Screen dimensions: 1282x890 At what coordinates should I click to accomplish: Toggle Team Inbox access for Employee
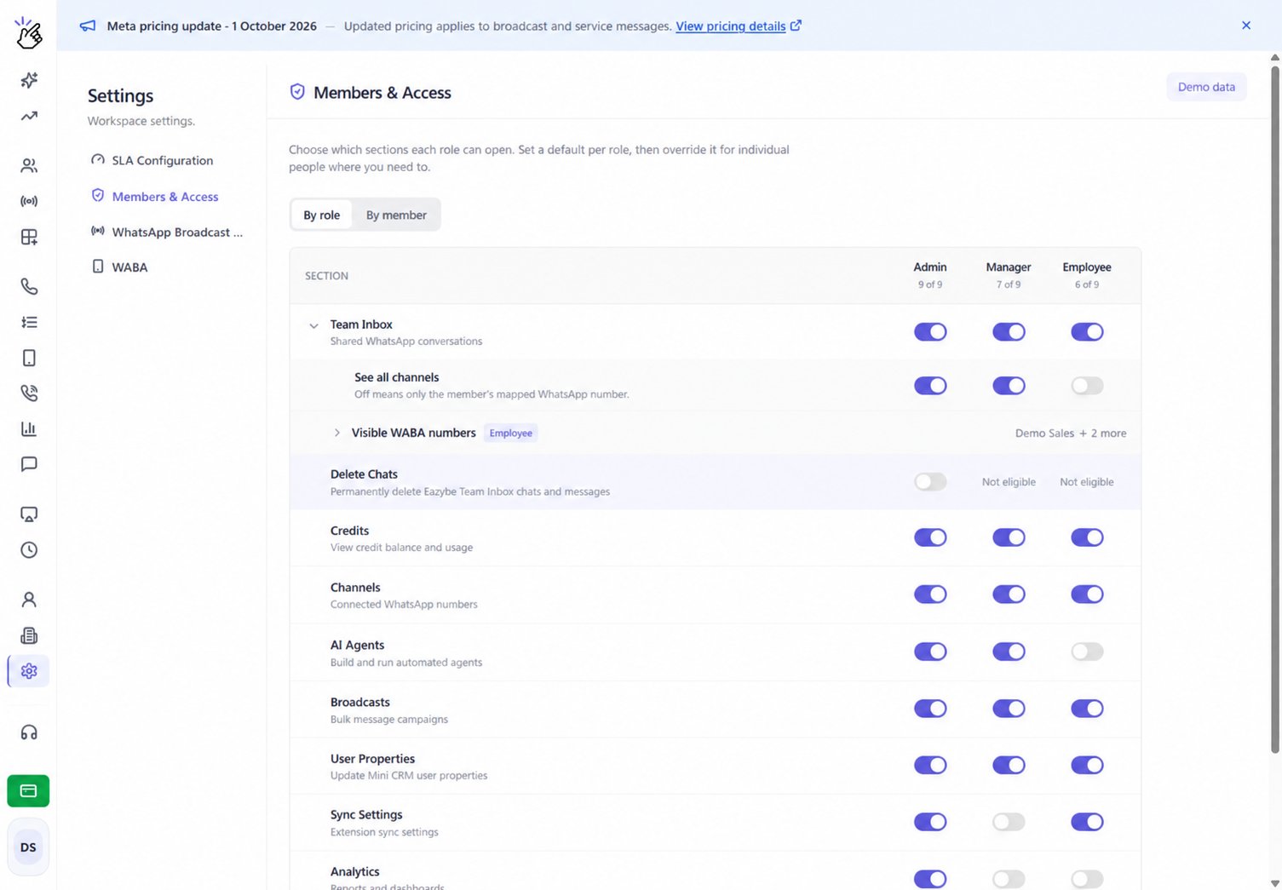coord(1087,332)
